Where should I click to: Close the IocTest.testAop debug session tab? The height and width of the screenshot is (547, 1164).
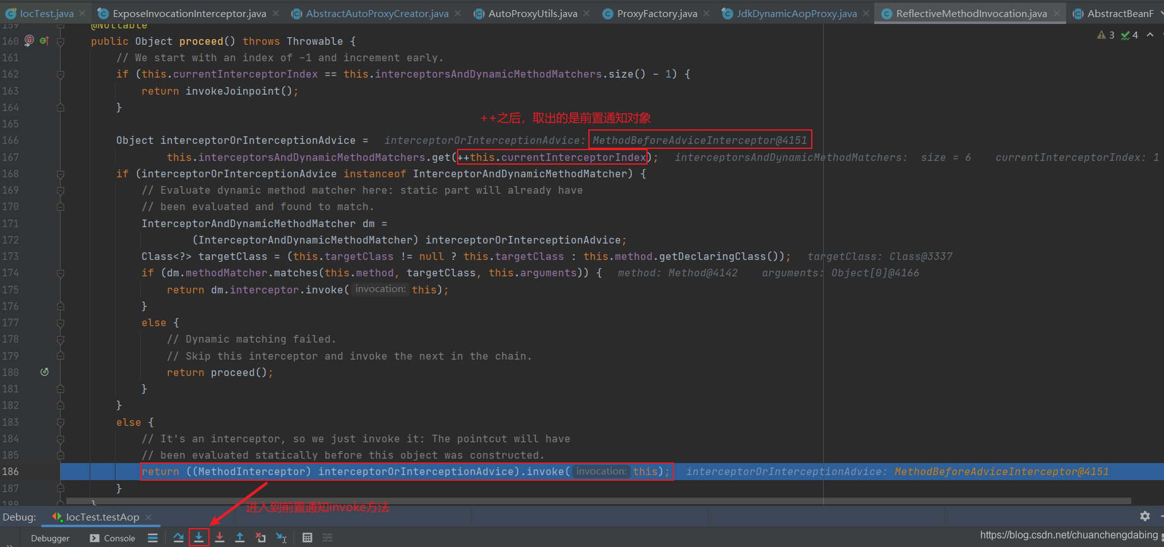[148, 517]
